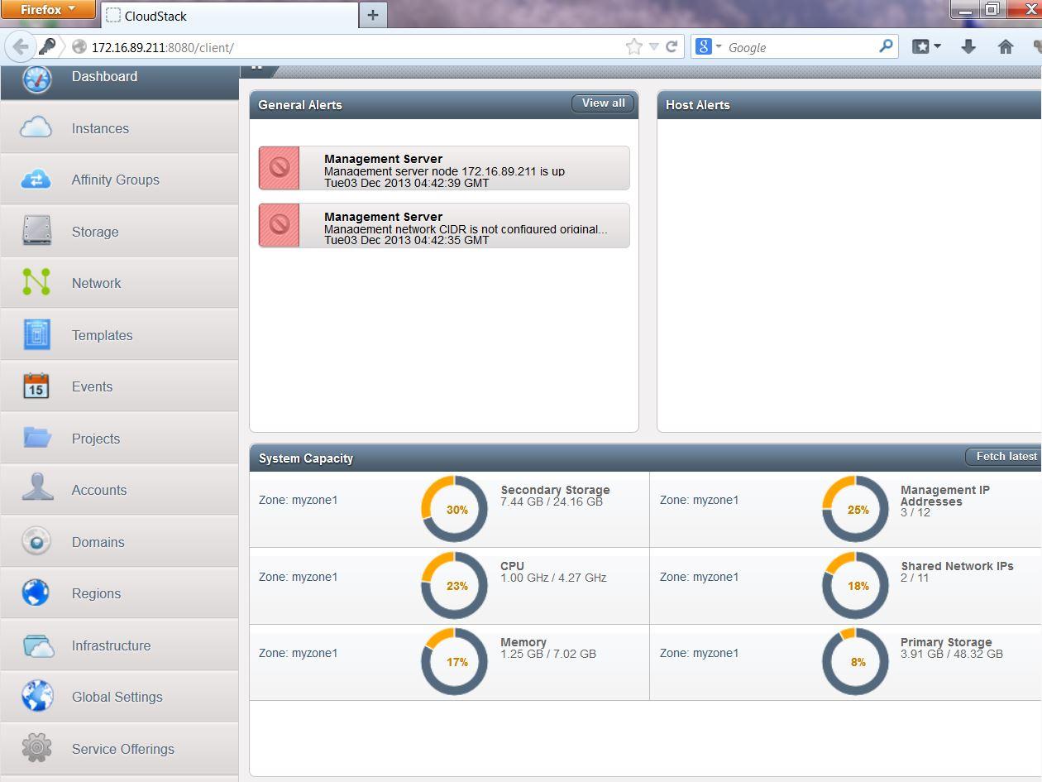Click 'Zone: myzone1' in the Memory row
The image size is (1042, 782).
click(298, 653)
